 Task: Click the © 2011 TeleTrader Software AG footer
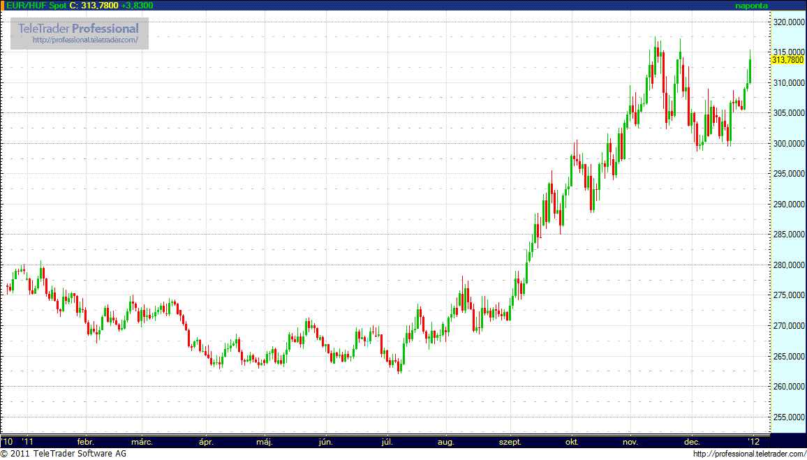click(x=64, y=454)
